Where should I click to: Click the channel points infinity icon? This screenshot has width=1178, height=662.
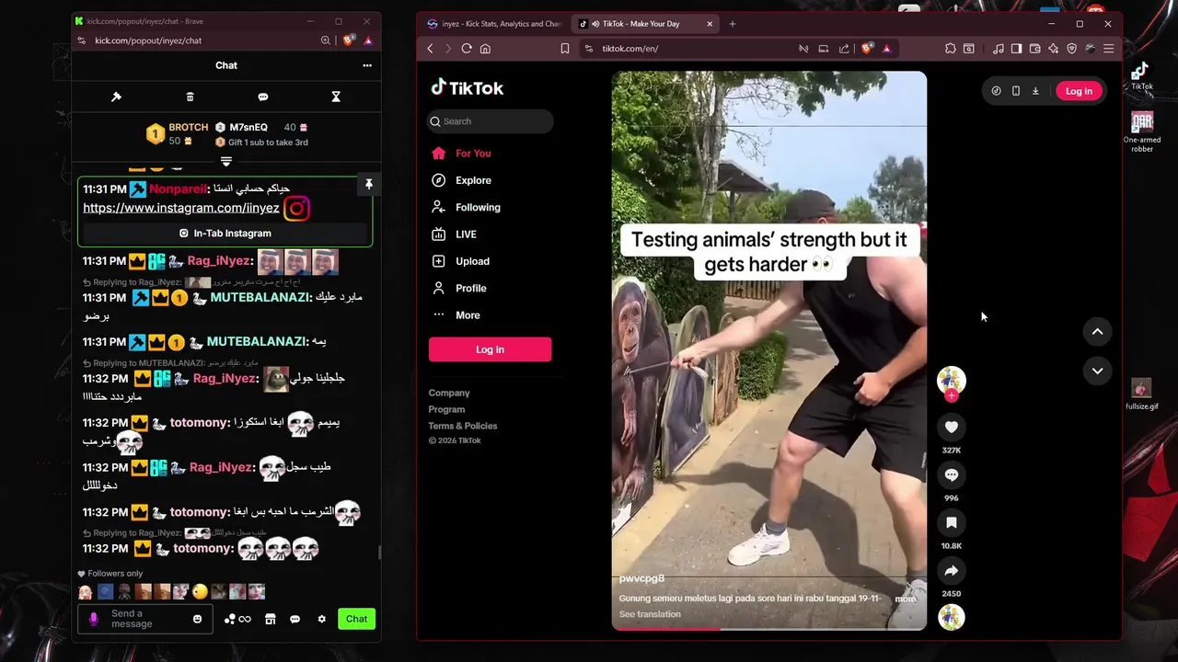pyautogui.click(x=237, y=619)
